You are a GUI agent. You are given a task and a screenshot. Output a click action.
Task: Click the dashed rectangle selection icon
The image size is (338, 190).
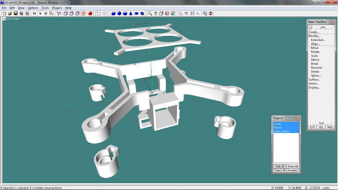click(x=98, y=14)
